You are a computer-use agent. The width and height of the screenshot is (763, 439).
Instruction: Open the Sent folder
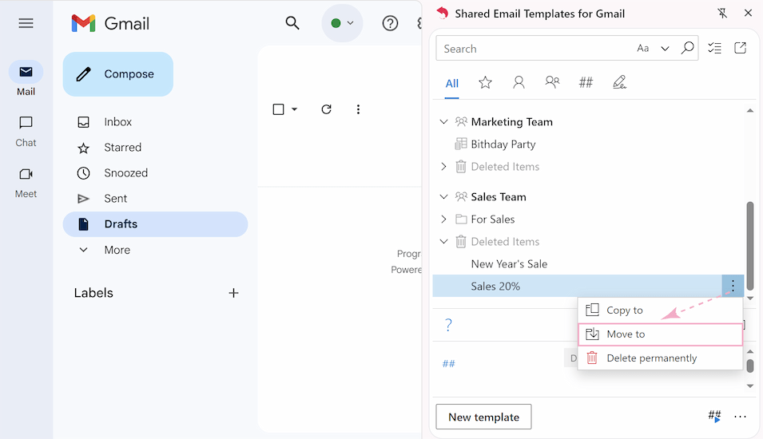pyautogui.click(x=115, y=199)
